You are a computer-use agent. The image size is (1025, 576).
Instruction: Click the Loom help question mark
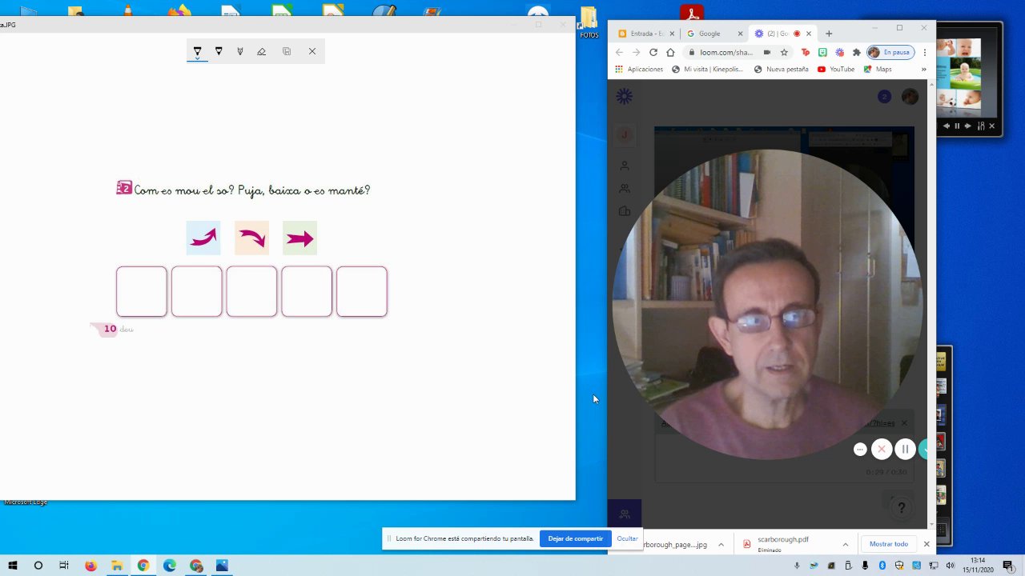(902, 508)
